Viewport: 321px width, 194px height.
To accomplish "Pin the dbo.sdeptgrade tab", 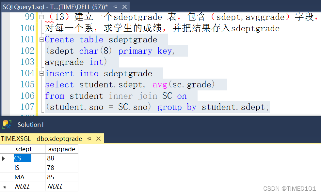I will click(x=89, y=139).
